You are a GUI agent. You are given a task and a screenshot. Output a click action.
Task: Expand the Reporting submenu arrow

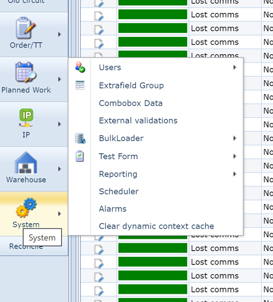click(235, 174)
